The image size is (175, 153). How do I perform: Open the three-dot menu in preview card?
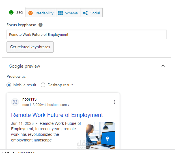click(114, 102)
